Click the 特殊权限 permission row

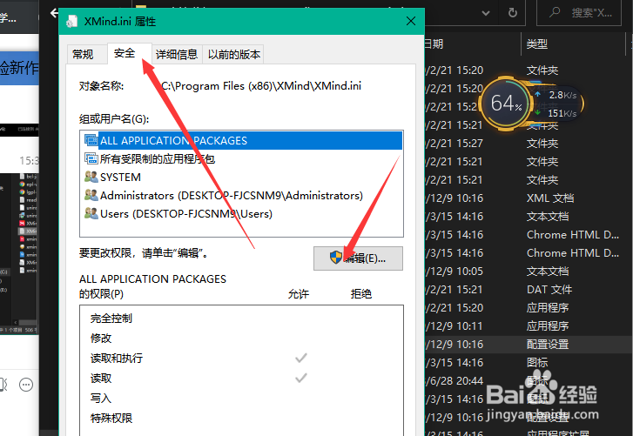tap(241, 419)
